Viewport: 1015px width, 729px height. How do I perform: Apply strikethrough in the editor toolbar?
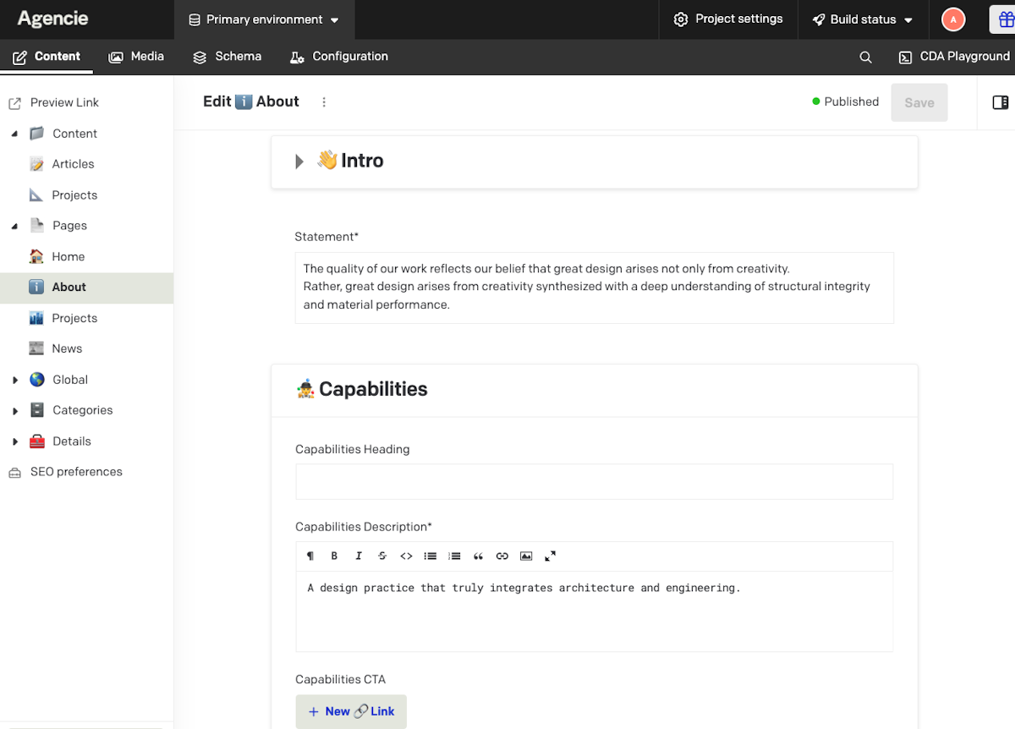coord(382,556)
